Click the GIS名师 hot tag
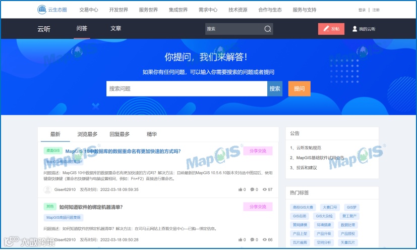The height and width of the screenshot is (250, 417). 300,216
